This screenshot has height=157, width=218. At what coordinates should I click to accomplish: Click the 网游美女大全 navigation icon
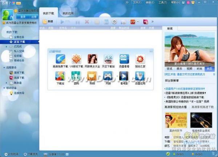[92, 59]
